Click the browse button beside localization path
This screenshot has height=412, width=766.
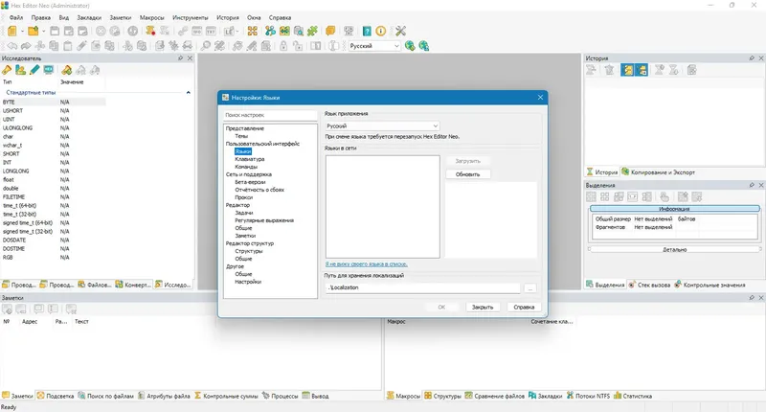click(530, 288)
